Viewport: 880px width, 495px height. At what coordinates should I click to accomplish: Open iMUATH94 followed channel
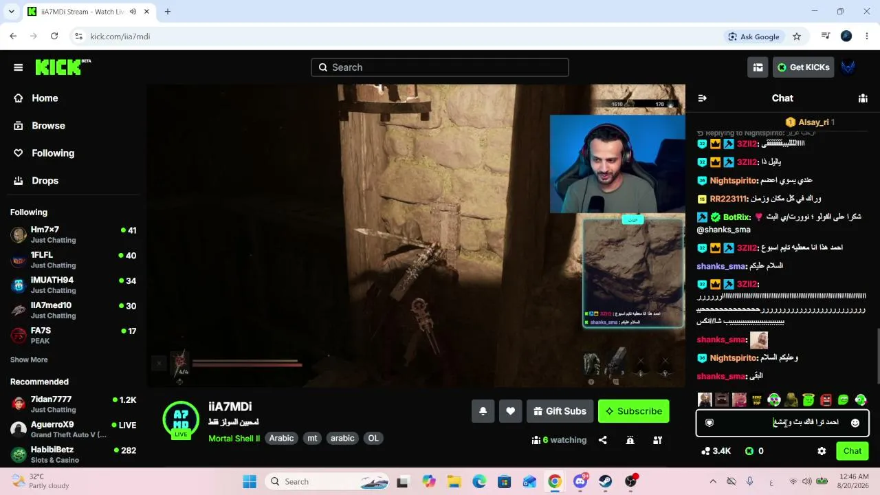click(x=74, y=285)
